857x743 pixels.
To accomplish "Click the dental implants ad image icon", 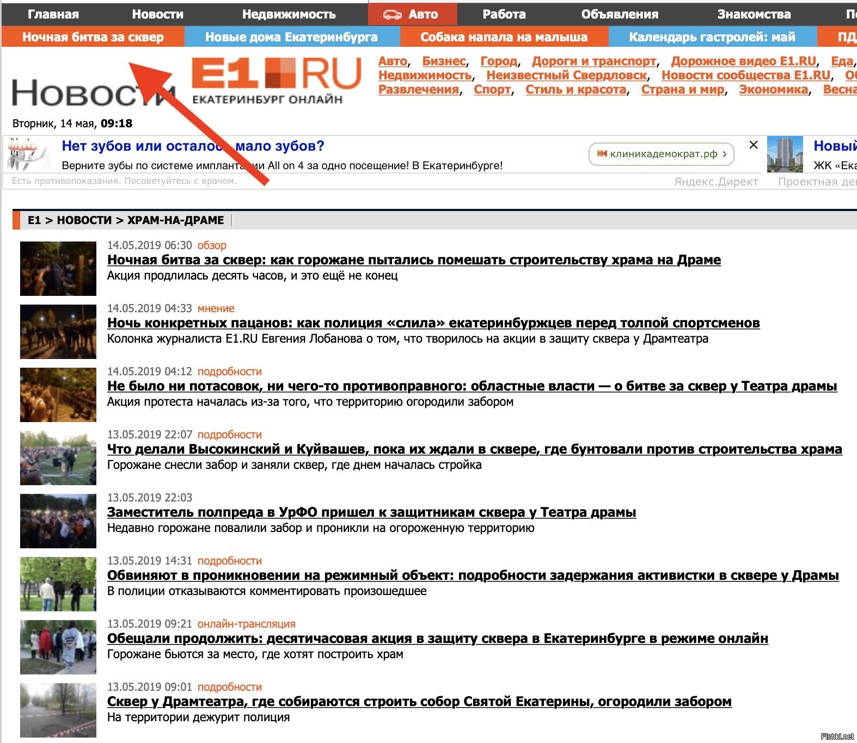I will coord(28,154).
